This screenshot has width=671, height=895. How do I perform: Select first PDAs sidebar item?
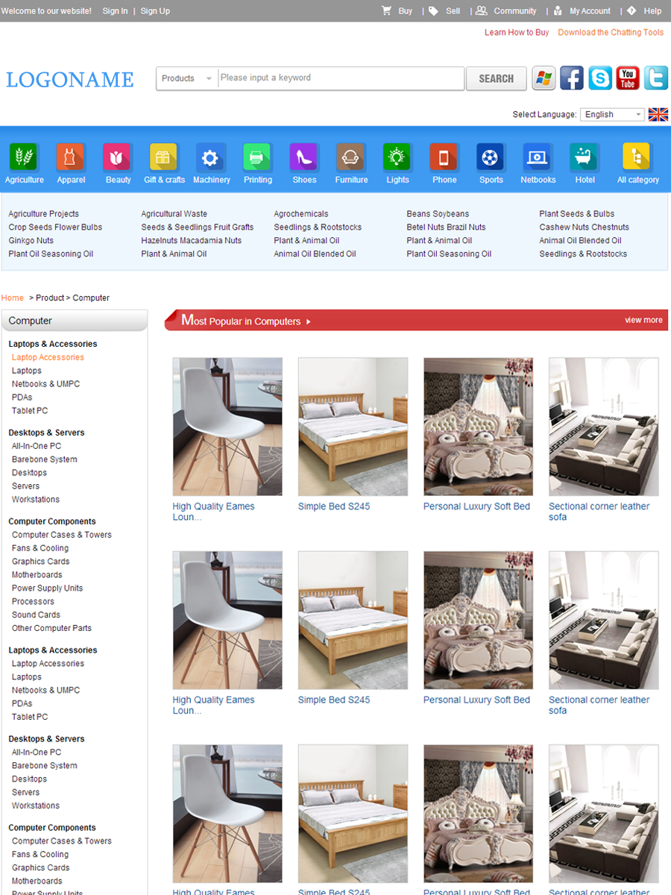(x=22, y=398)
